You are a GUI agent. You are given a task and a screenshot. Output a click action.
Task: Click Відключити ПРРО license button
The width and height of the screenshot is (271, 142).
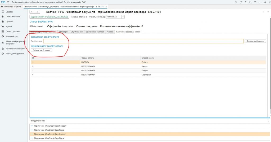(x=49, y=17)
